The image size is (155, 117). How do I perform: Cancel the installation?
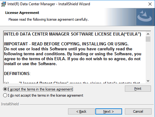138,111
